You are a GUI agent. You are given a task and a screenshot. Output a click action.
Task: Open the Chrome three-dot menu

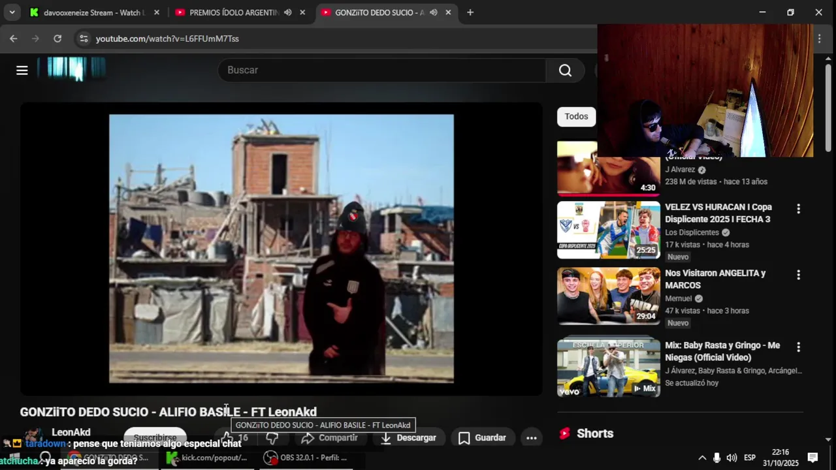pyautogui.click(x=820, y=39)
